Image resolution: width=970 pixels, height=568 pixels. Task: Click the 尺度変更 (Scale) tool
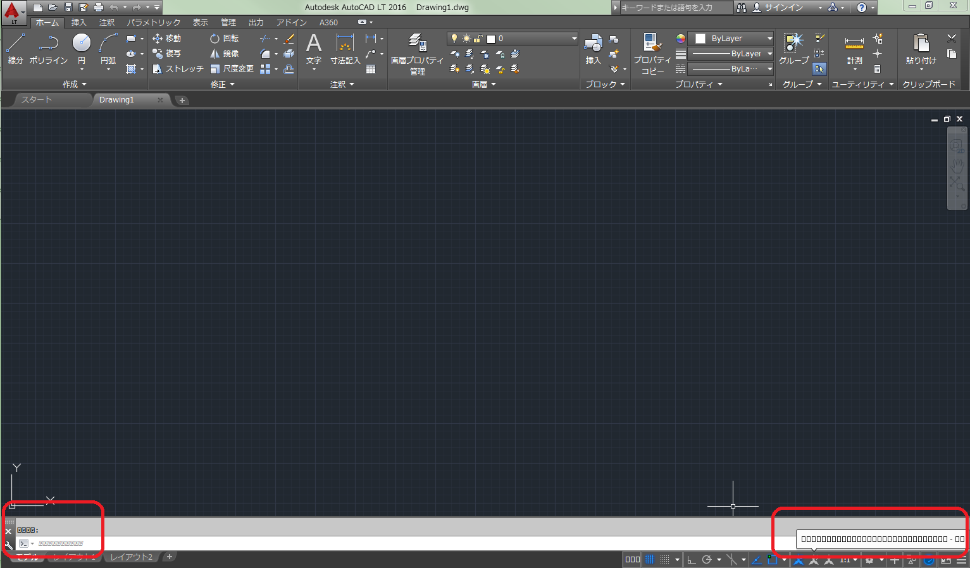[x=232, y=69]
